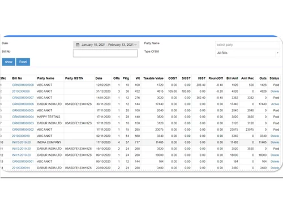This screenshot has width=283, height=212.
Task: Open bill link 20100000026
Action: (x=21, y=92)
